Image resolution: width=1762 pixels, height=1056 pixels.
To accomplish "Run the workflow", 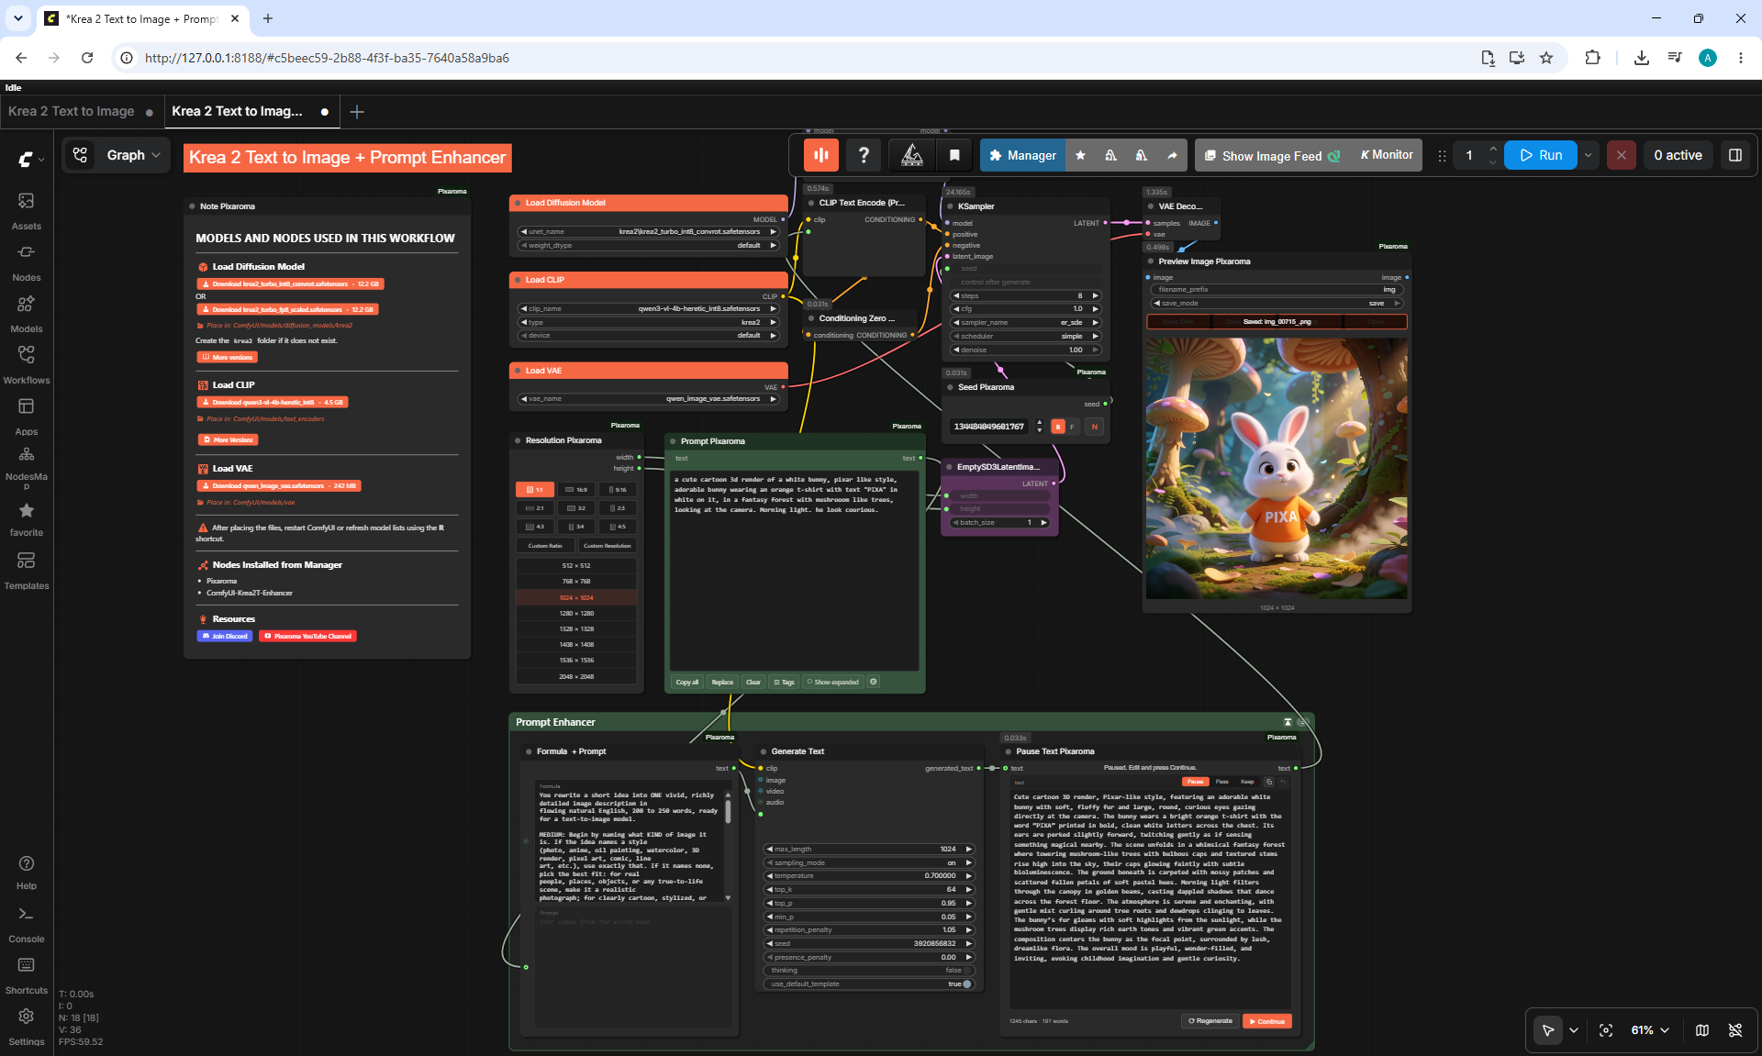I will pyautogui.click(x=1541, y=155).
